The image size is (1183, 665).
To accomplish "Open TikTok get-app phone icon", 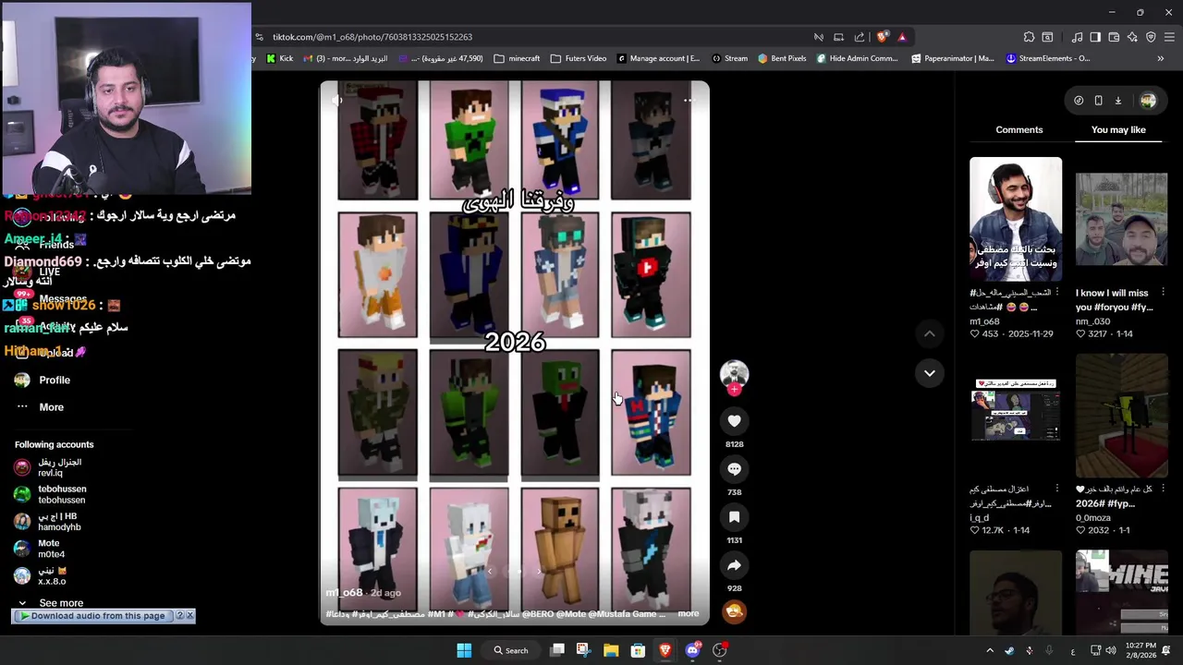I will click(x=1098, y=100).
